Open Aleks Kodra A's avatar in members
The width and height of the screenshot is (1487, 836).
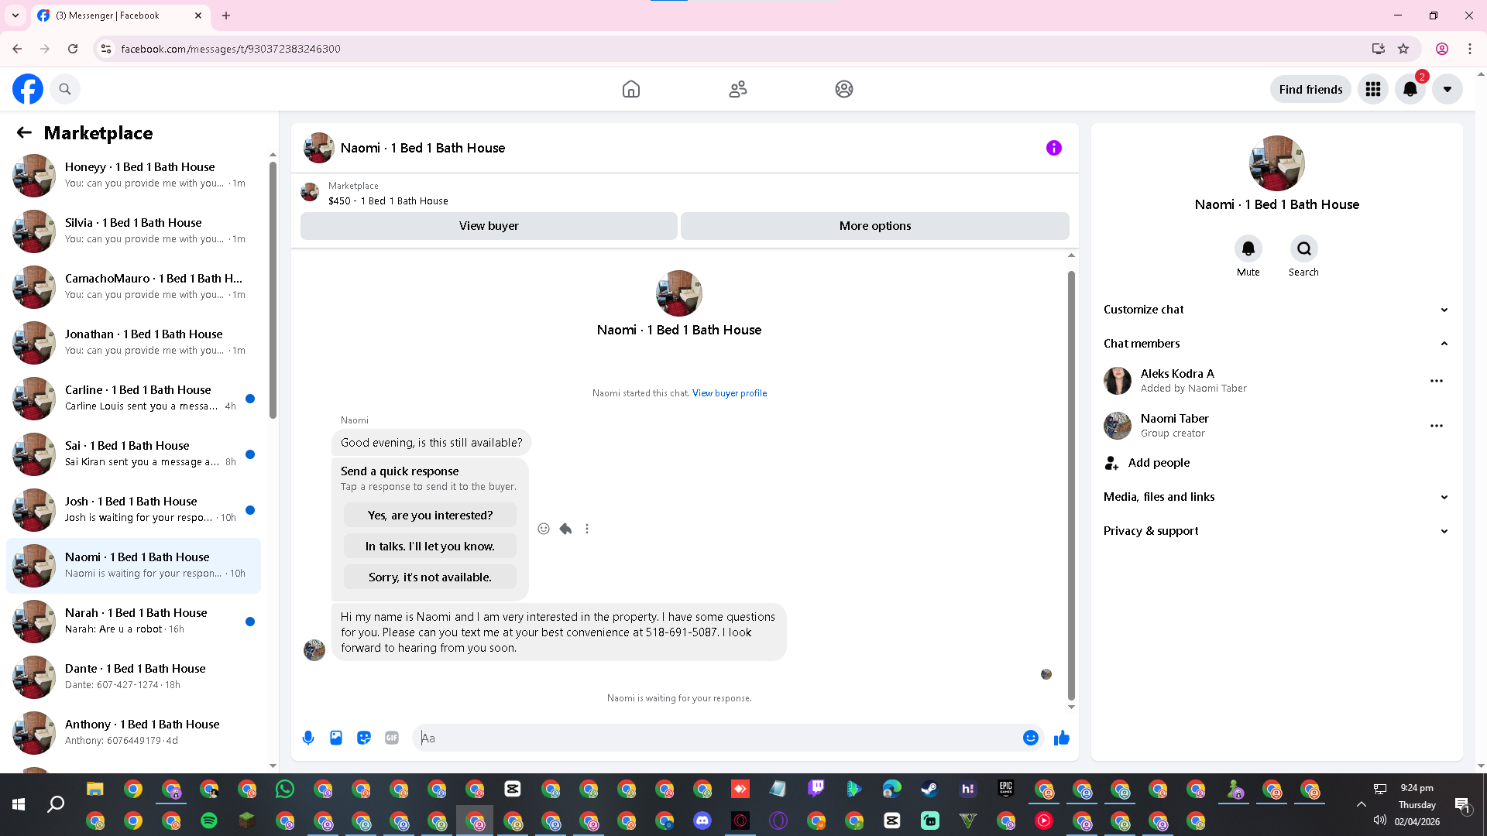[1118, 381]
